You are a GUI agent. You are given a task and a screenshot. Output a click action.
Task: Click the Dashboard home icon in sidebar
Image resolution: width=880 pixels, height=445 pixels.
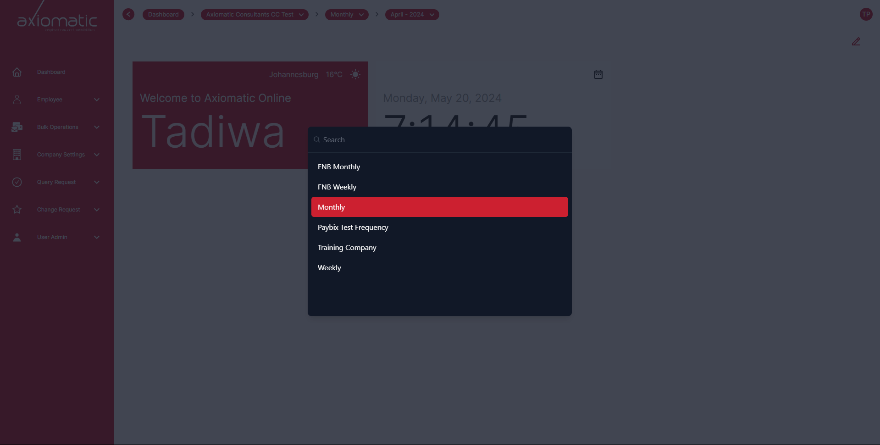pyautogui.click(x=17, y=72)
